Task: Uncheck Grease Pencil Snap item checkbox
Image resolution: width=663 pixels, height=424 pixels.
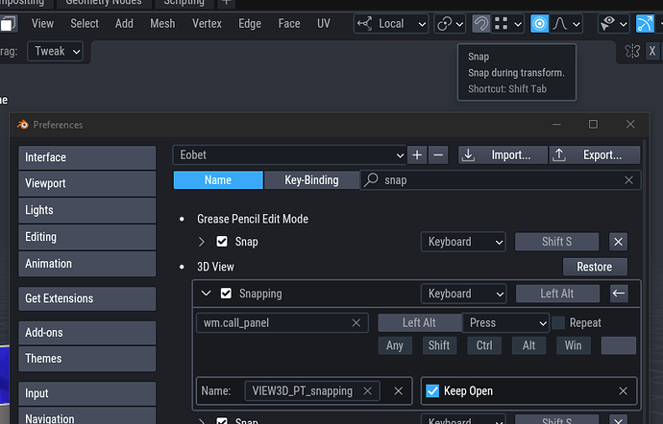Action: coord(222,242)
